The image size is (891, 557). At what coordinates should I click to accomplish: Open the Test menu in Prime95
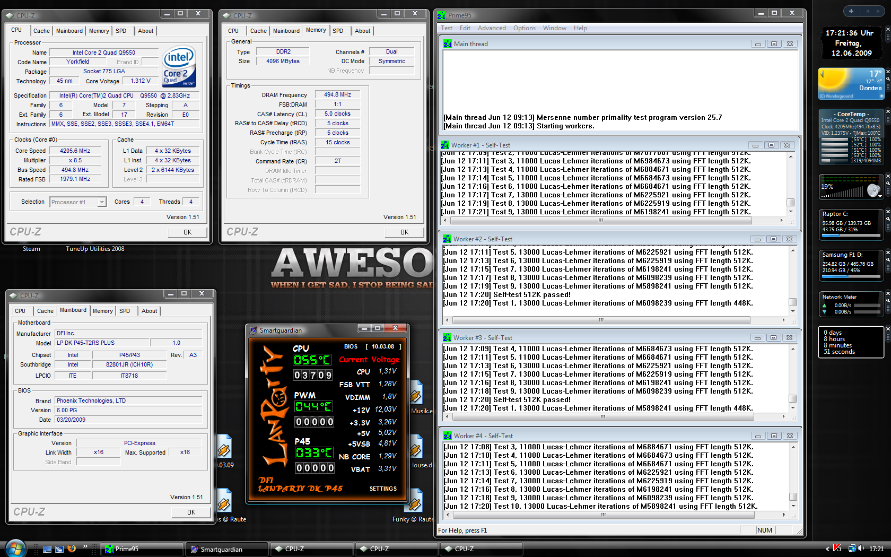click(447, 28)
